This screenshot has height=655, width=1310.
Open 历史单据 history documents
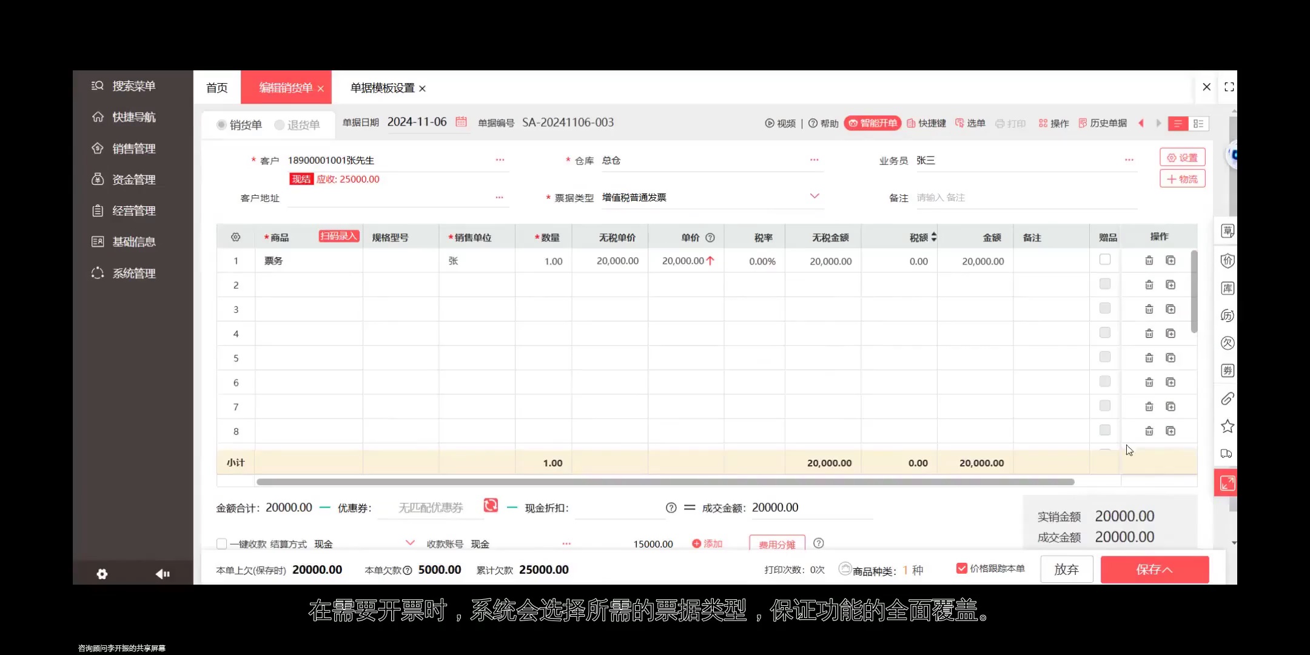pyautogui.click(x=1107, y=123)
